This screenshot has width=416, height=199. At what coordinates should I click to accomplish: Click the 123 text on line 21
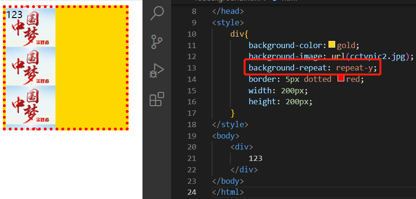pyautogui.click(x=255, y=159)
